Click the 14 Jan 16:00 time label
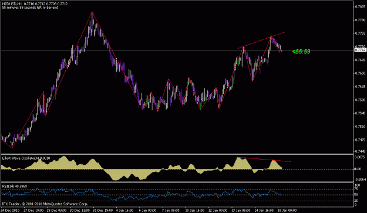The image size is (367, 213). [x=264, y=210]
